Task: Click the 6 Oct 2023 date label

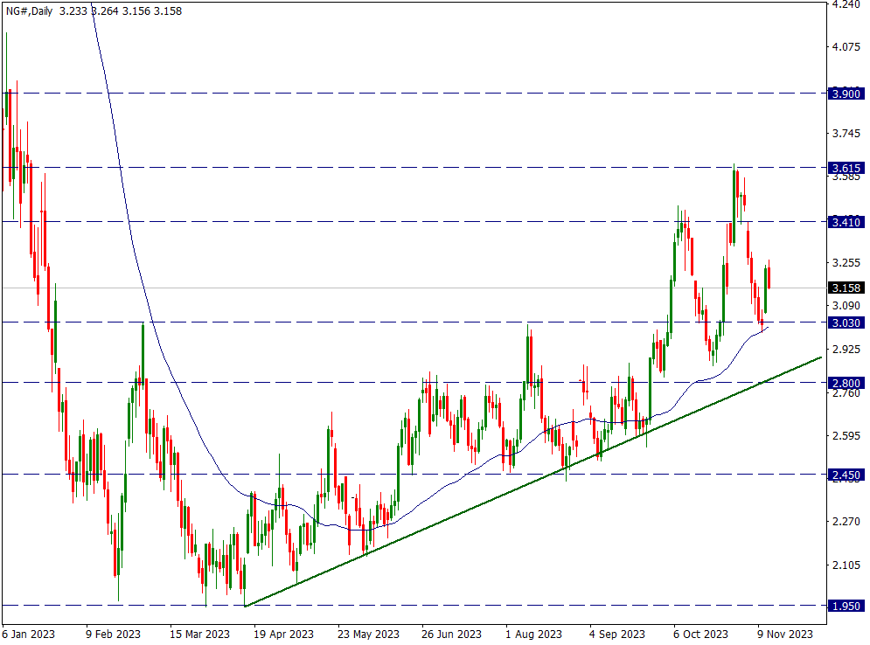Action: point(700,634)
